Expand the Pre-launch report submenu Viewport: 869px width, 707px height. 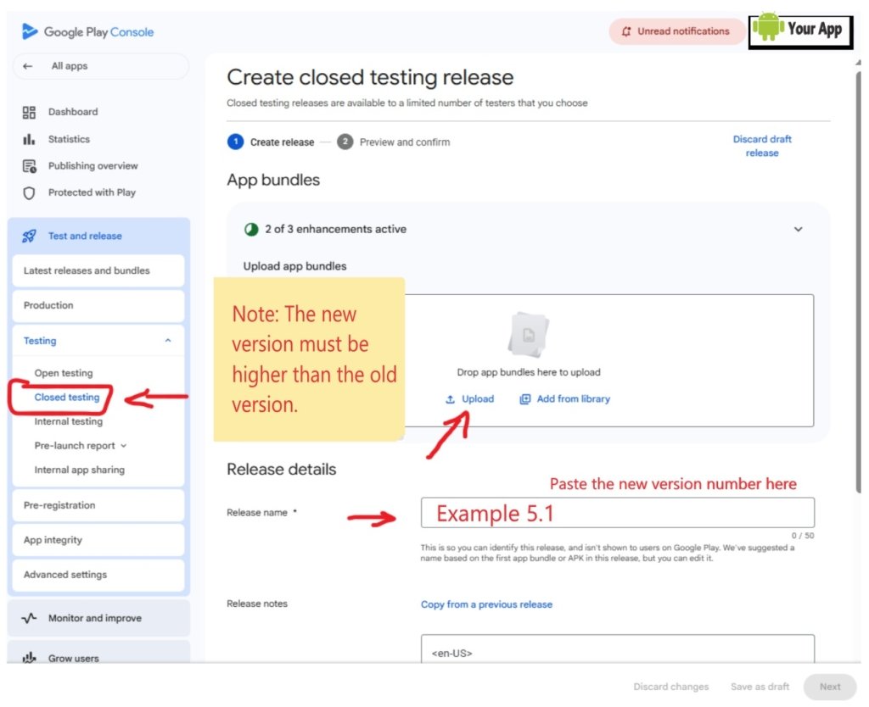(x=124, y=446)
